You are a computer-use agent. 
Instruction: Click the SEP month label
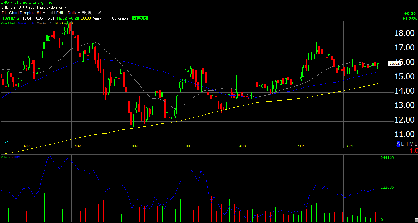301,146
